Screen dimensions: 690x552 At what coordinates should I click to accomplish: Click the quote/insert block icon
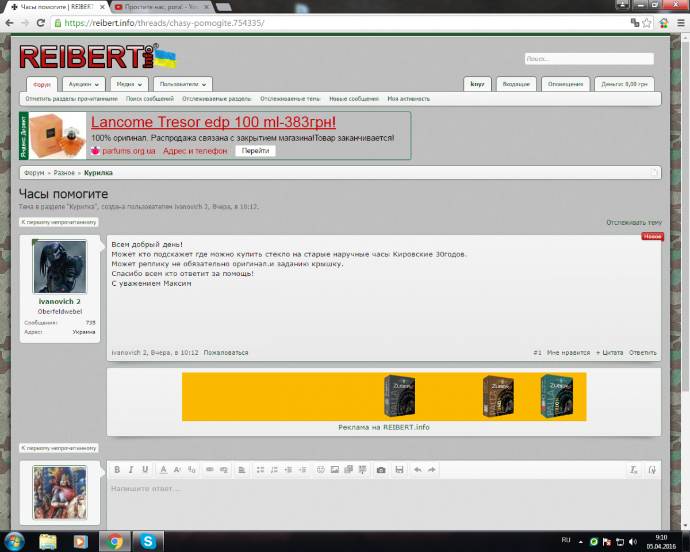tap(362, 470)
